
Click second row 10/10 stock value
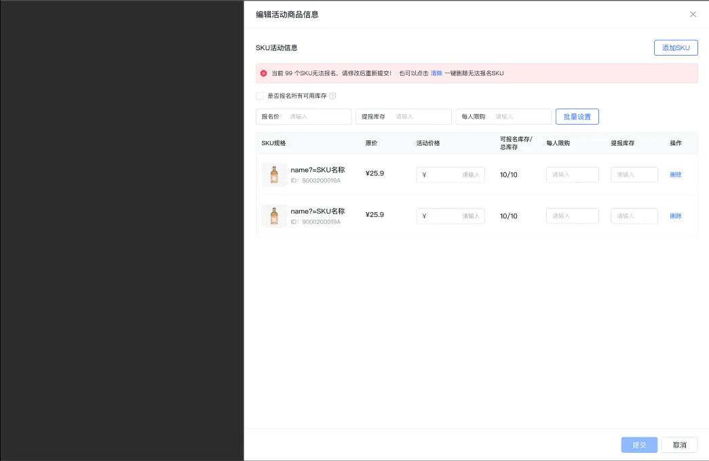(508, 216)
